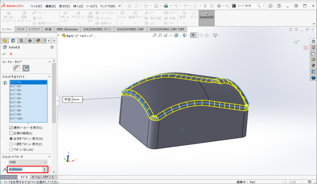Open the 挿入(I) menu
This screenshot has width=317, height=184.
point(78,6)
